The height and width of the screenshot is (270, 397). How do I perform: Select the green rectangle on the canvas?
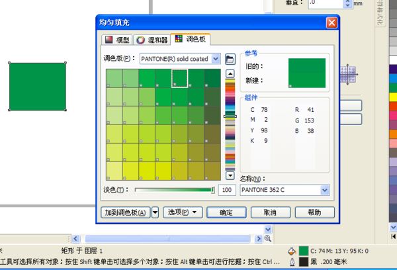[x=38, y=87]
